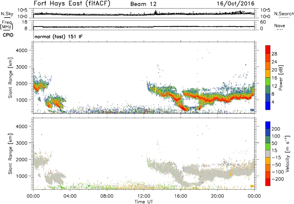Click the '20:00' time axis label

pos(218,196)
